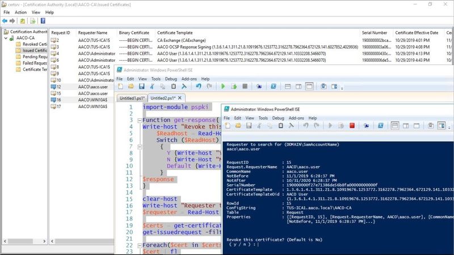Image resolution: width=454 pixels, height=255 pixels.
Task: Collapse the Foreach code fold at line 22
Action: (140, 245)
